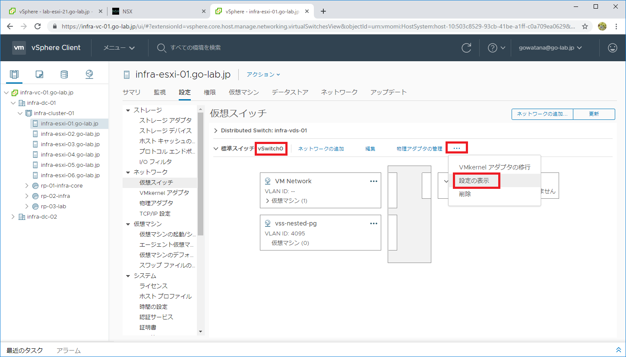Image resolution: width=626 pixels, height=357 pixels.
Task: Open more options for vss-nested-pg port group
Action: tap(373, 223)
